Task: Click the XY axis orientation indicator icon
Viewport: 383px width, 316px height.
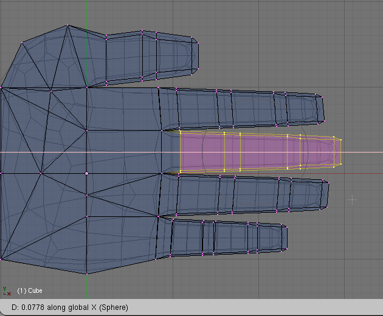Action: (7, 291)
